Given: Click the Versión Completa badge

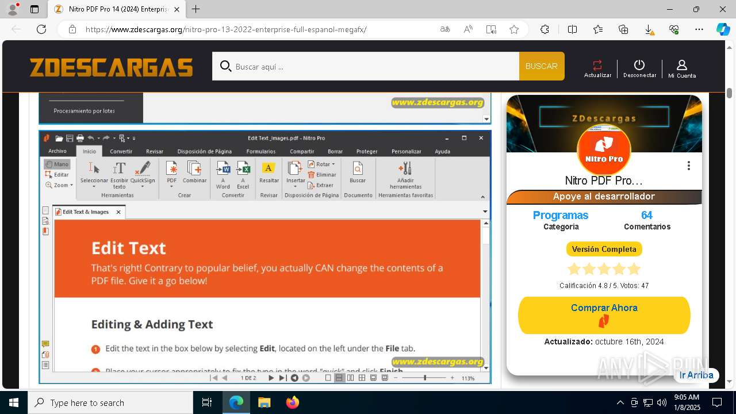Looking at the screenshot, I should coord(604,249).
